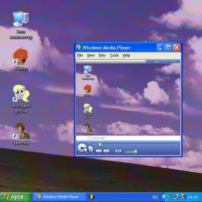
Task: Expand hidden tray icons with arrow
Action: pos(165,197)
